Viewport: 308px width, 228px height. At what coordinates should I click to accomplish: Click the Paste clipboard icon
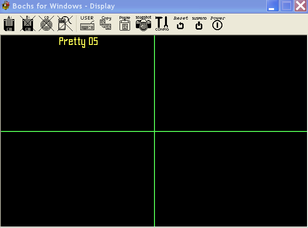[x=125, y=23]
